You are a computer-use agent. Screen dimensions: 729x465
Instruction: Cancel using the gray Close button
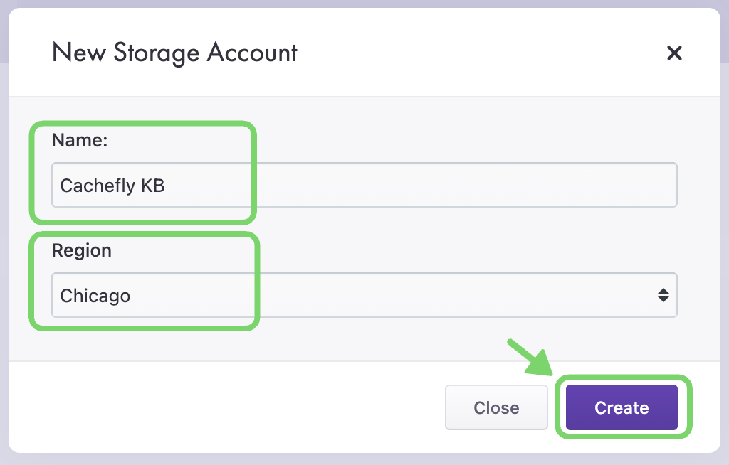click(x=496, y=408)
